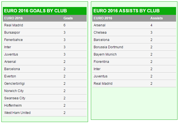Screen dimensions: 180x124
Task: Click Fiorentina club name
Action: click(x=101, y=62)
